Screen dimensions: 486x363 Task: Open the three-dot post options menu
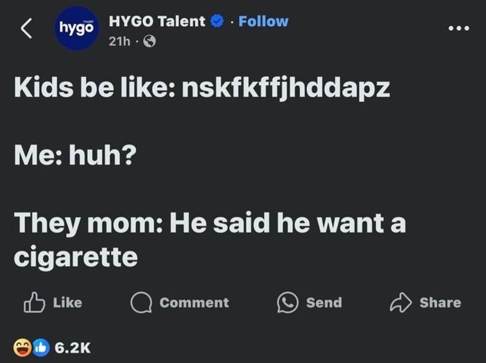pyautogui.click(x=459, y=29)
